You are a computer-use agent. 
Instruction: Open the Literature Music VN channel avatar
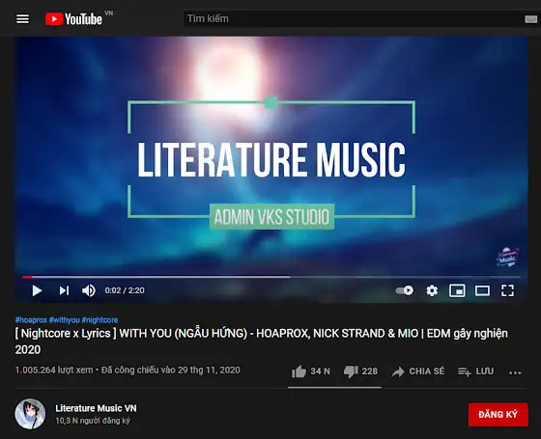[30, 414]
